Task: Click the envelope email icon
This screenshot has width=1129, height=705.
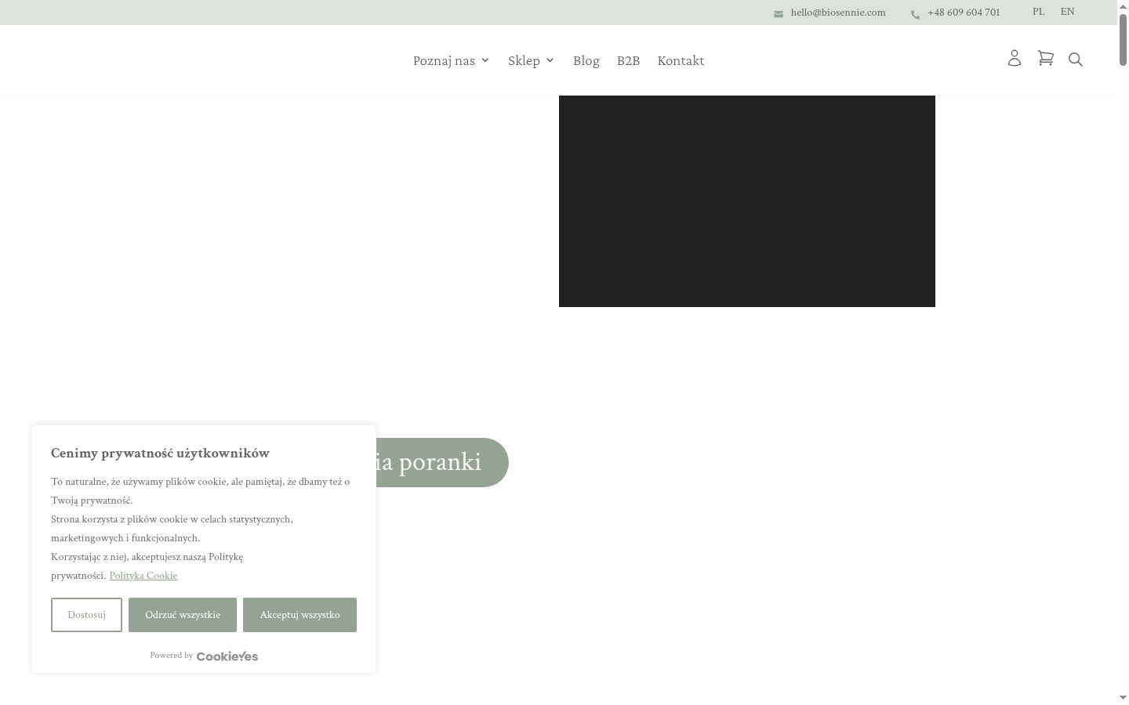Action: 779,14
